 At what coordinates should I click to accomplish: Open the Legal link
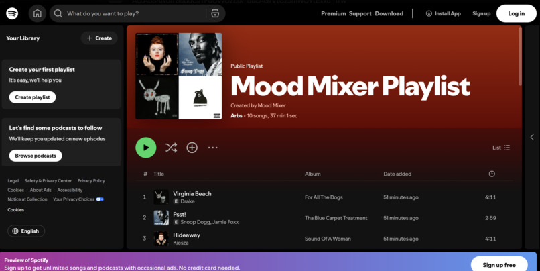tap(13, 180)
